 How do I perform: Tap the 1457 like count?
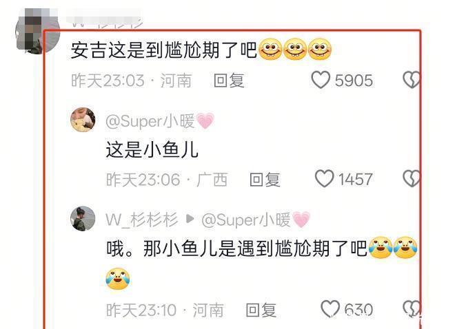tap(355, 180)
